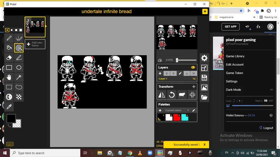Open the Save floppy disk panel
The width and height of the screenshot is (280, 157).
pos(204,78)
